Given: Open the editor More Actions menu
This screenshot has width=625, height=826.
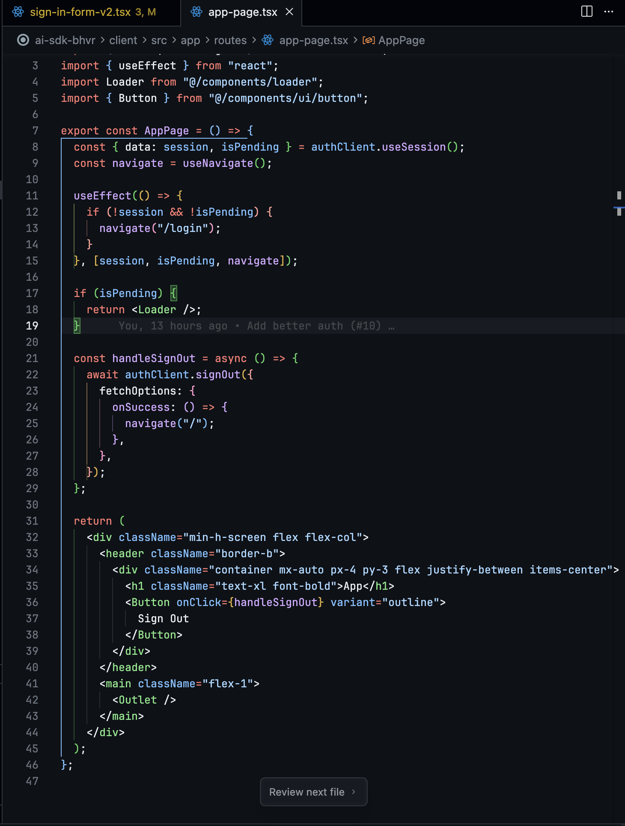Looking at the screenshot, I should click(609, 12).
